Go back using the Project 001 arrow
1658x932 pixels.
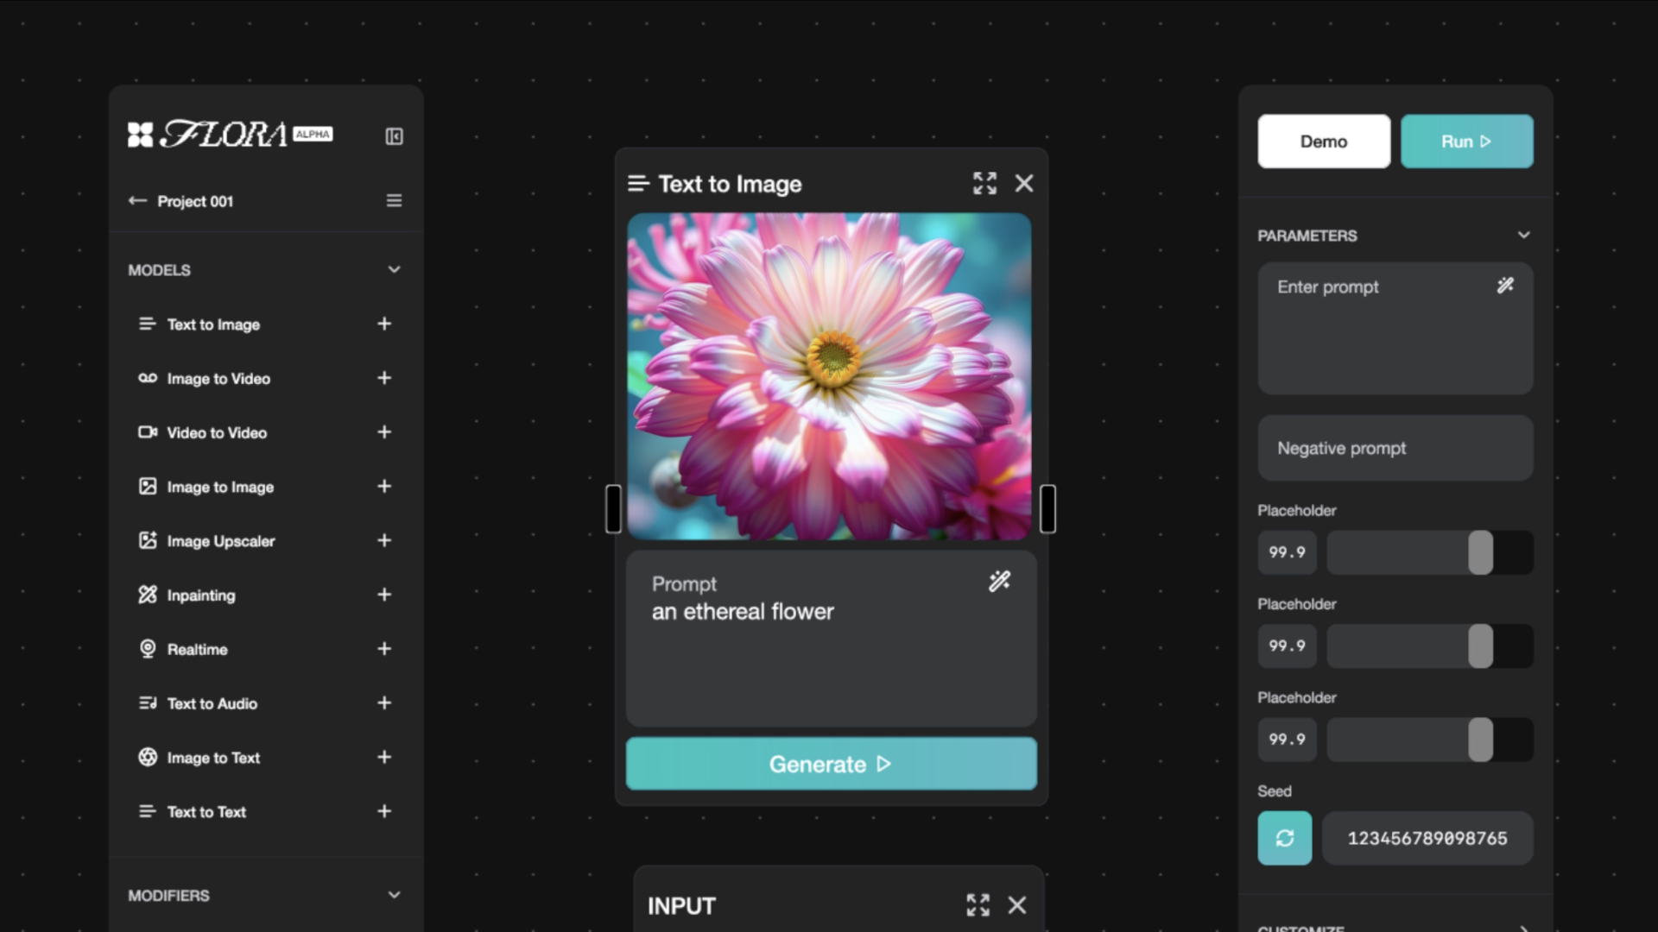(137, 201)
